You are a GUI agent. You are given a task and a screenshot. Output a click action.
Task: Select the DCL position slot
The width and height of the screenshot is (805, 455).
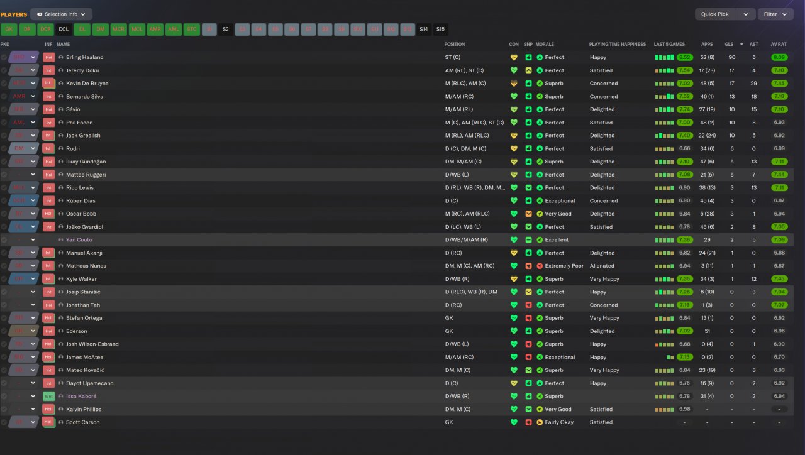[64, 30]
